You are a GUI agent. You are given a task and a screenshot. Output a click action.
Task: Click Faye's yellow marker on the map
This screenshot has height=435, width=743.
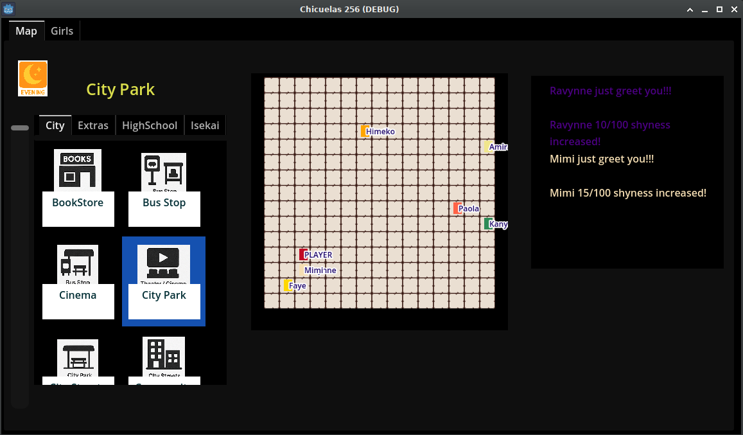288,285
